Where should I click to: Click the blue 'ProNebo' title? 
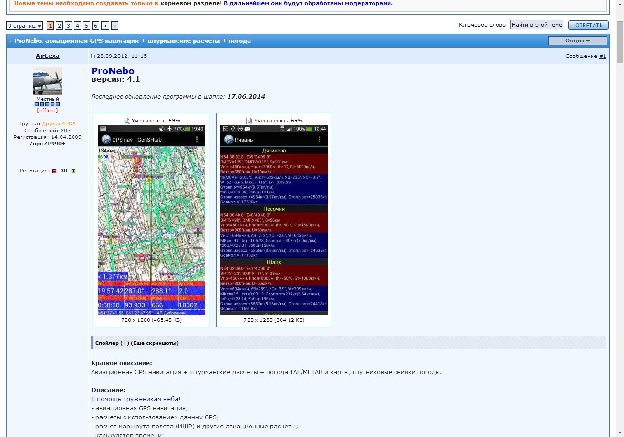coord(113,71)
